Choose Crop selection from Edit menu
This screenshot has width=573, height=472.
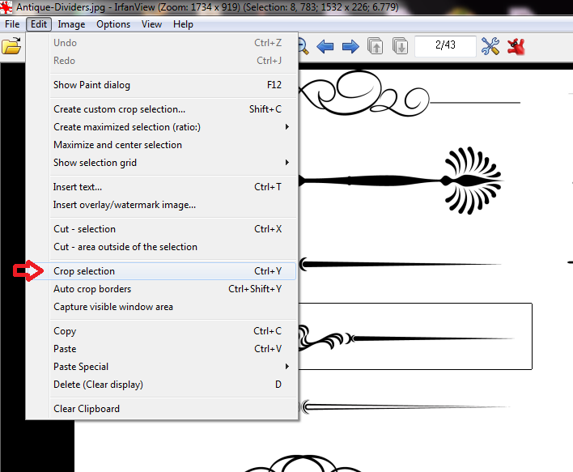(84, 271)
